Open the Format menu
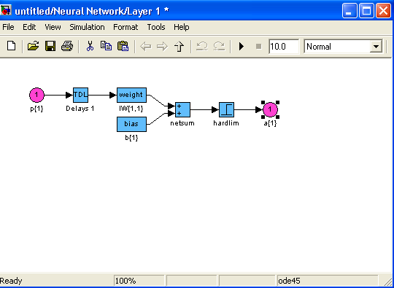Image resolution: width=394 pixels, height=288 pixels. click(125, 27)
